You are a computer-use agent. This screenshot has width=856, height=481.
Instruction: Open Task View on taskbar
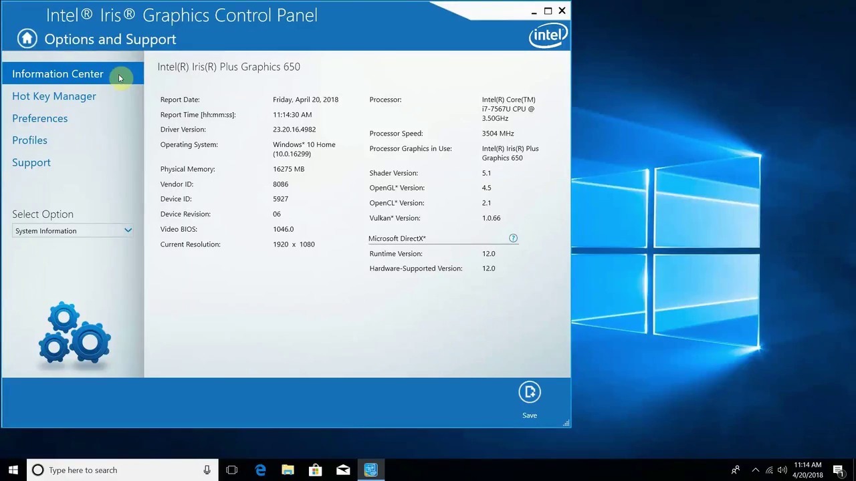click(x=232, y=470)
